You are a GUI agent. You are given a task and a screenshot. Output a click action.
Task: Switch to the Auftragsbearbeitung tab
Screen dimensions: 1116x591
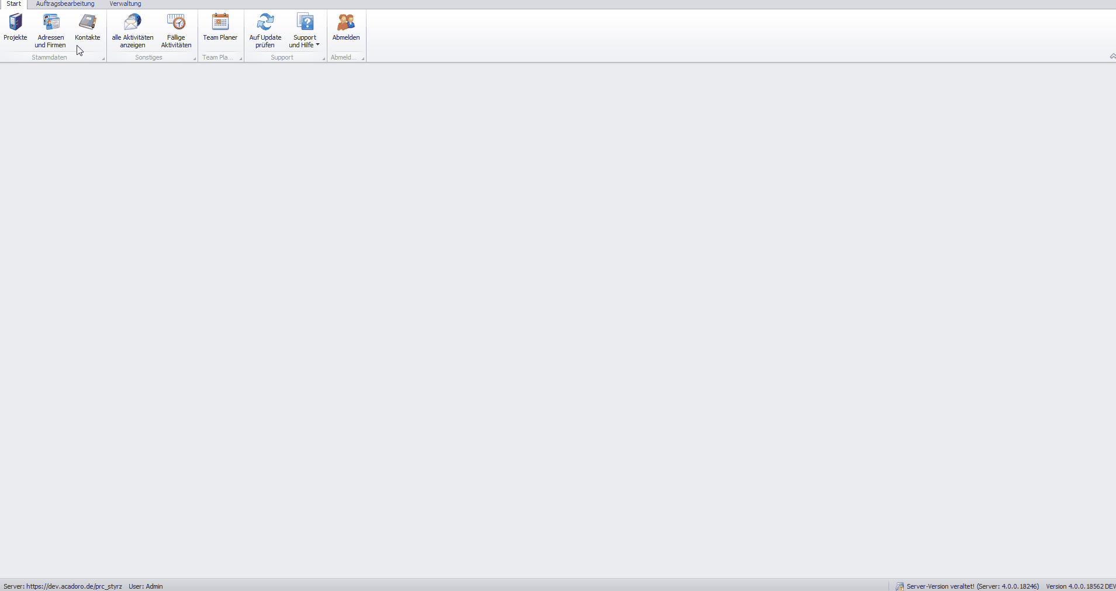pyautogui.click(x=65, y=4)
